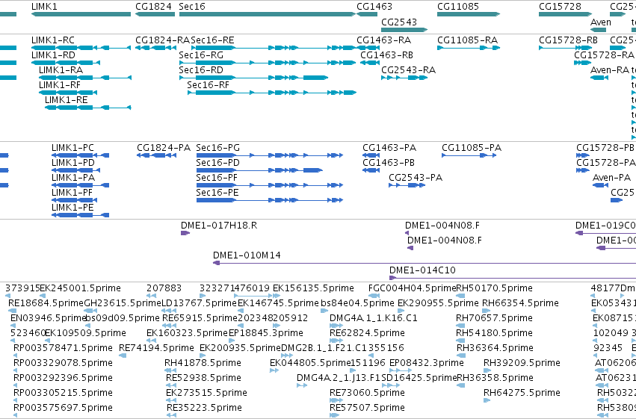636x419 pixels.
Task: Select EST GH23615.5prime
Action: click(x=123, y=303)
